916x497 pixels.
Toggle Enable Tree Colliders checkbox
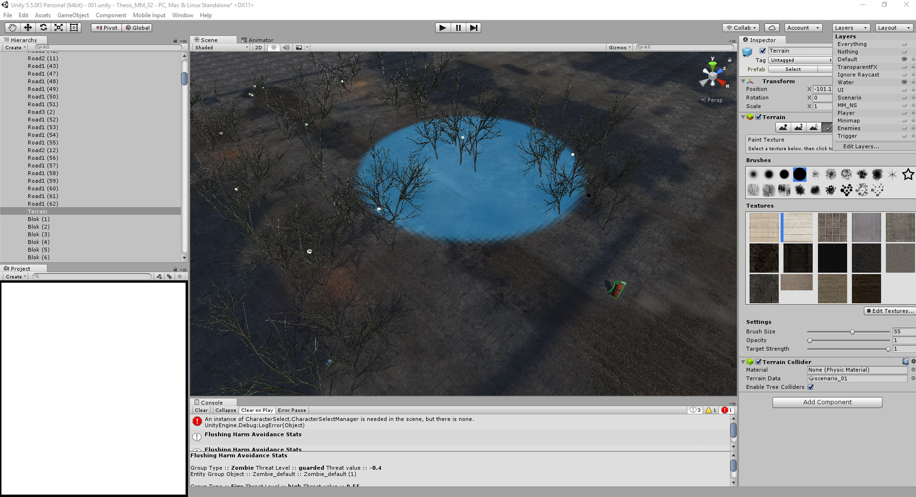click(x=811, y=387)
